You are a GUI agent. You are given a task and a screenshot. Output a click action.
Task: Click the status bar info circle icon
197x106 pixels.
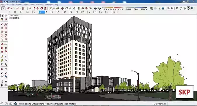6,104
